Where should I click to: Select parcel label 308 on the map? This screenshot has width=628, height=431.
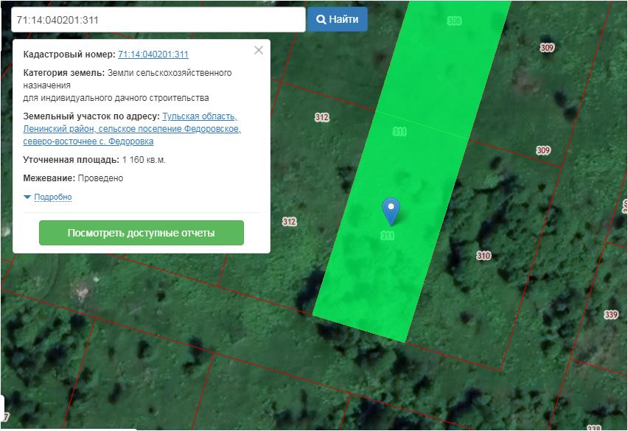(454, 21)
